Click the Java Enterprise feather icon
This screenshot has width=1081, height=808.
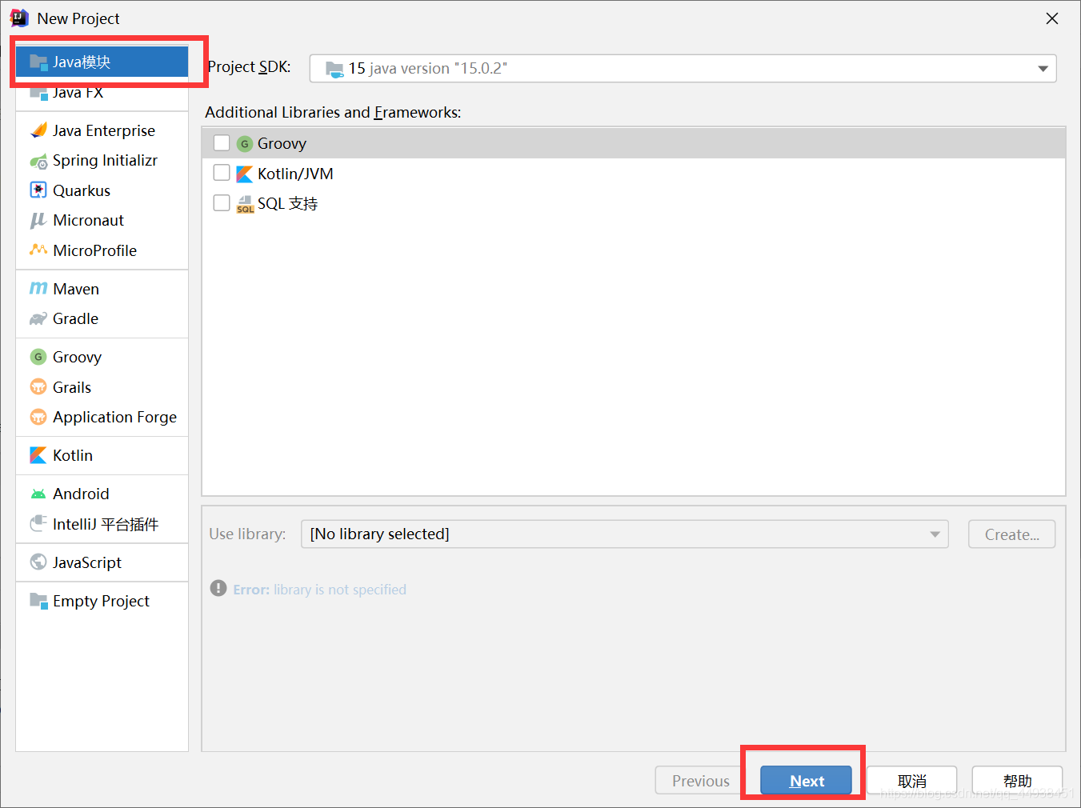pos(38,130)
